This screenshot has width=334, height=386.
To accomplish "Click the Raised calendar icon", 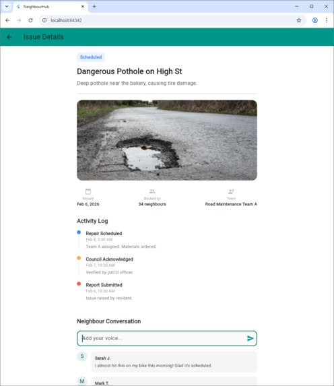I will click(88, 191).
